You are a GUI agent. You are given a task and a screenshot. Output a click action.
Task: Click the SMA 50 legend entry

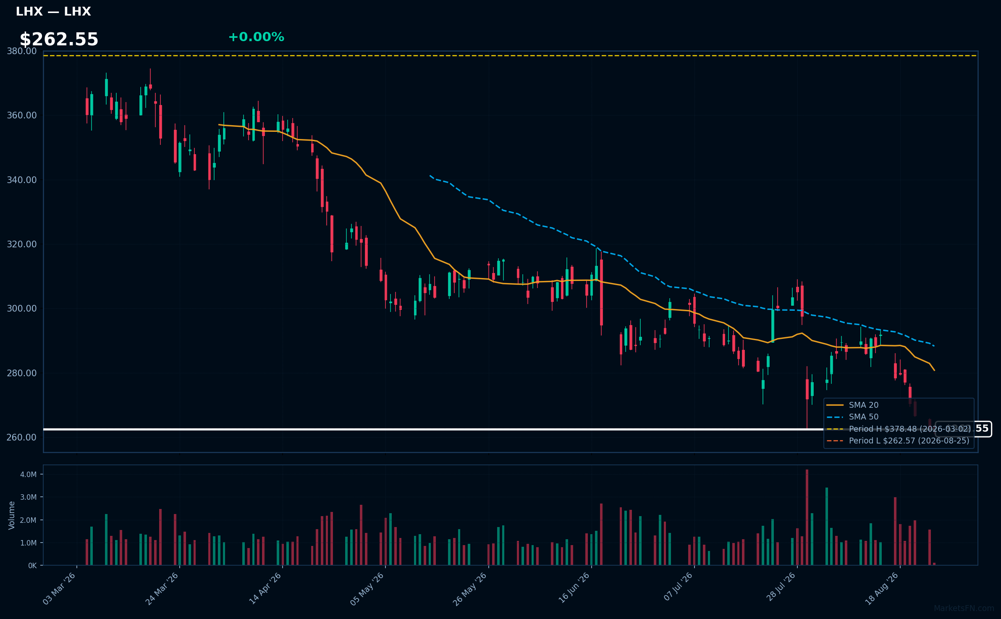pos(852,417)
